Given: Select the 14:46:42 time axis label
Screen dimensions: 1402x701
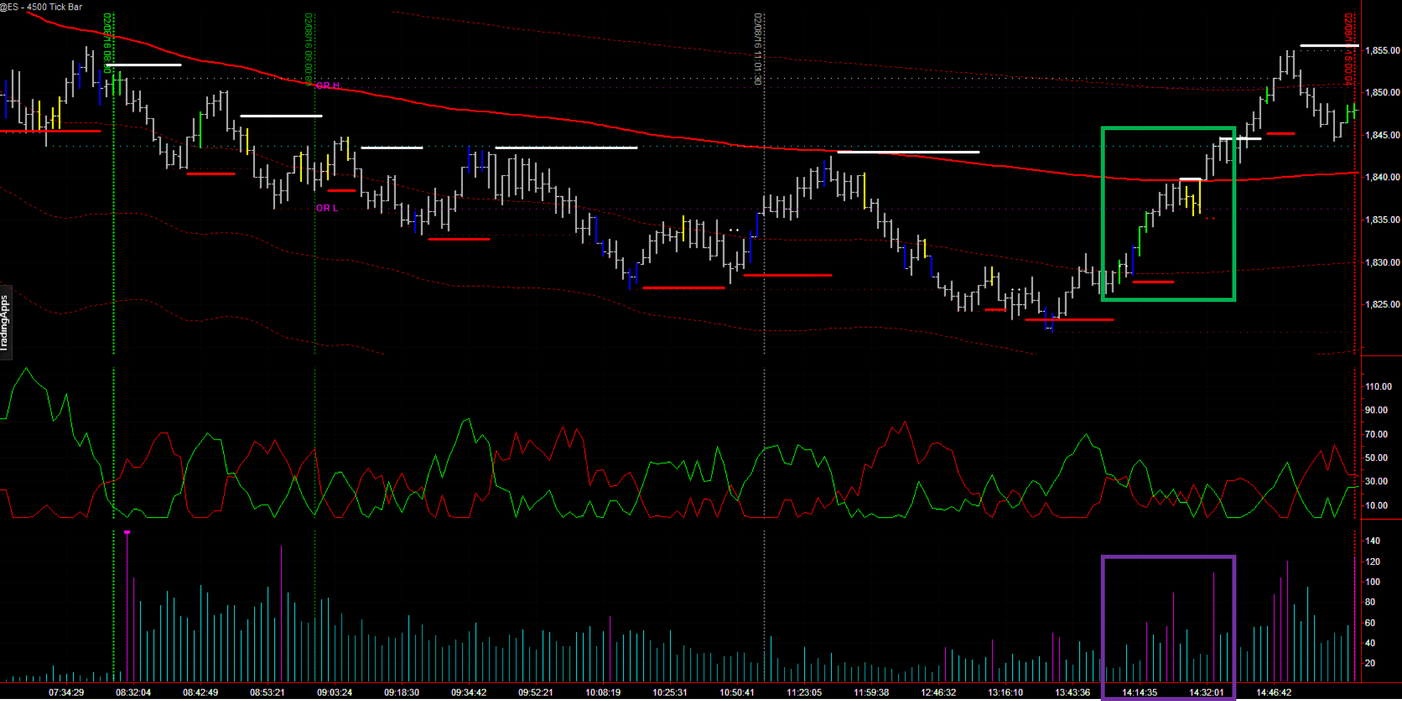Looking at the screenshot, I should [x=1274, y=692].
